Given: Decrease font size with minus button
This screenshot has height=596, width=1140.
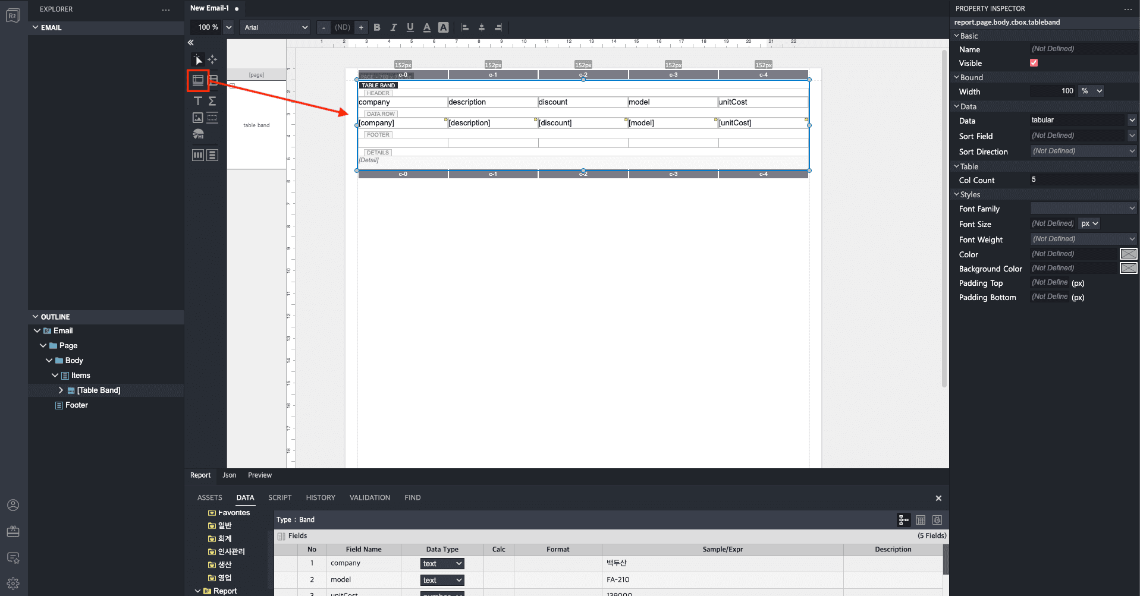Looking at the screenshot, I should click(x=324, y=27).
